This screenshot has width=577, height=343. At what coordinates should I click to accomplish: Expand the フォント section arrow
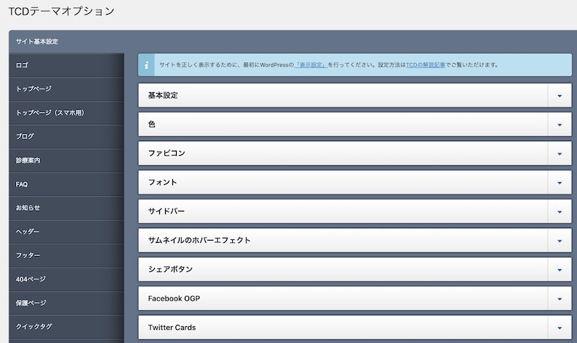[x=559, y=182]
